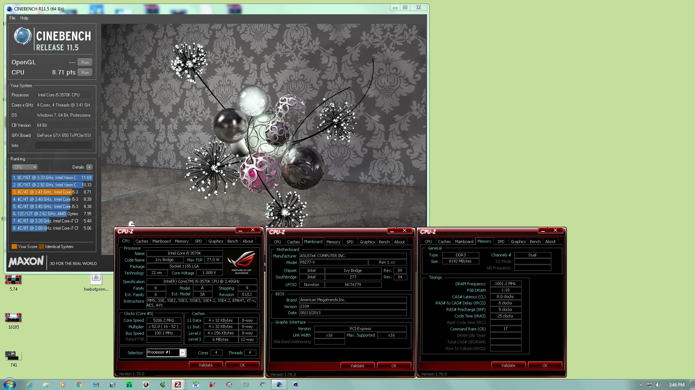Launch Windows Media Player from taskbar
This screenshot has width=695, height=390.
point(63,385)
